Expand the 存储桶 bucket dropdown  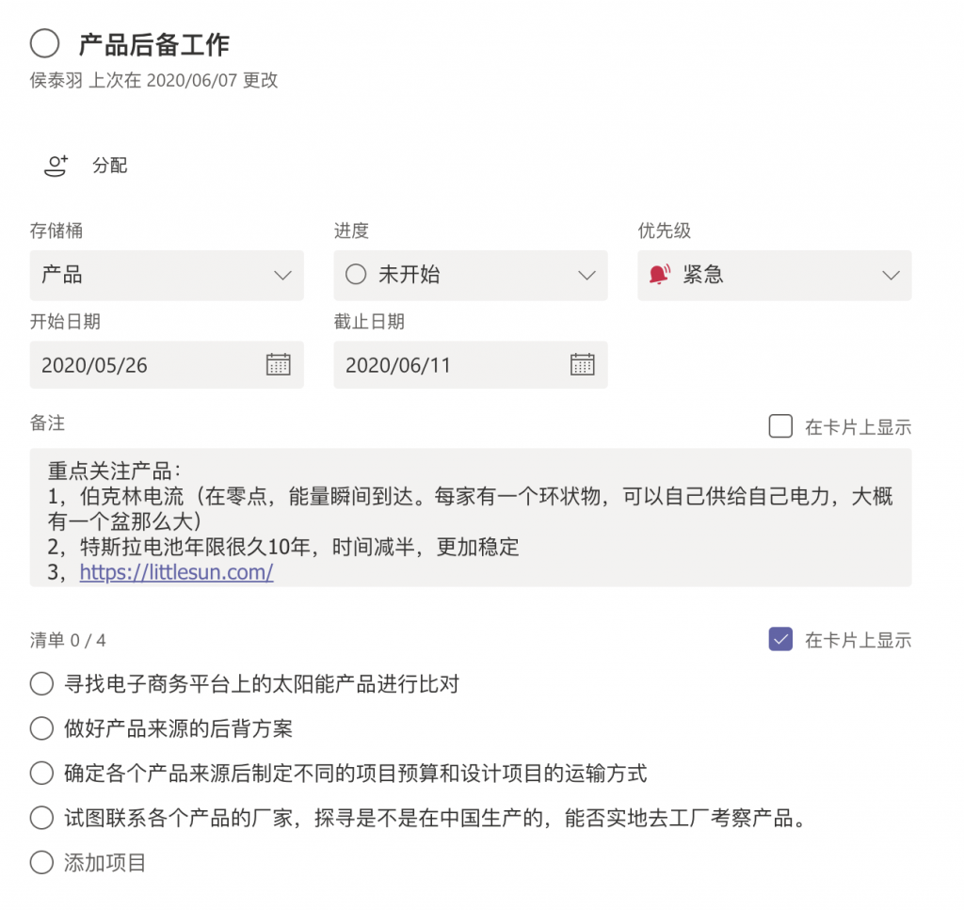tap(167, 276)
